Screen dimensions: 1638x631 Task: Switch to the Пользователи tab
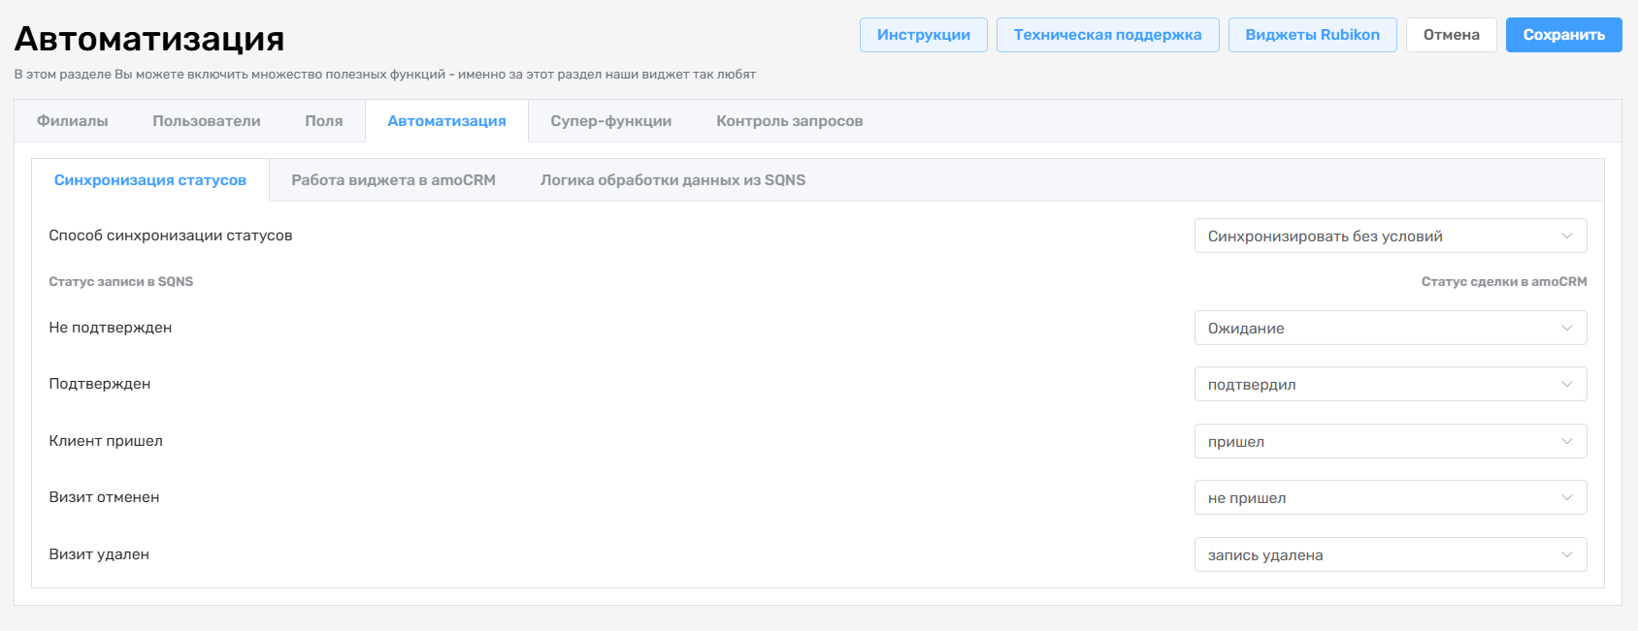point(207,121)
